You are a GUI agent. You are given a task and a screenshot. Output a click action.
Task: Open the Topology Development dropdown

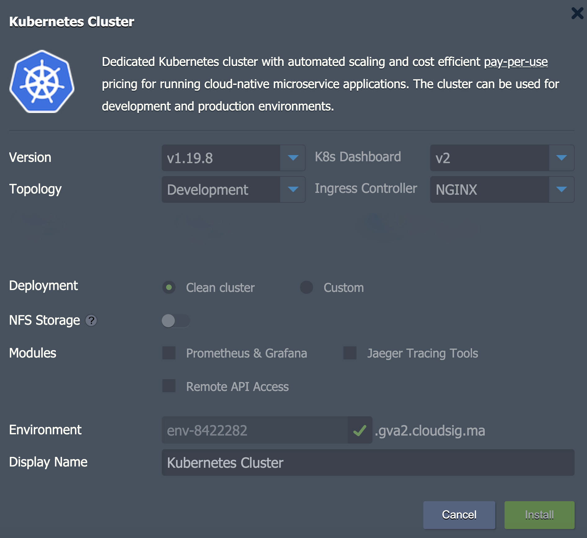[x=233, y=189]
